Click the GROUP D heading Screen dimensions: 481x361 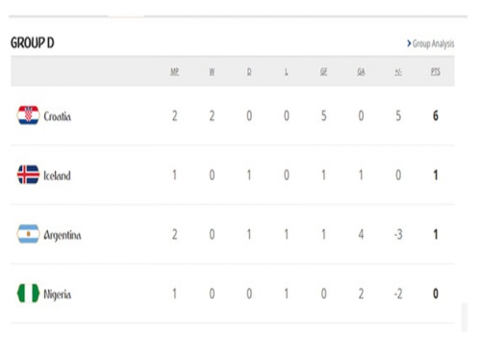33,42
